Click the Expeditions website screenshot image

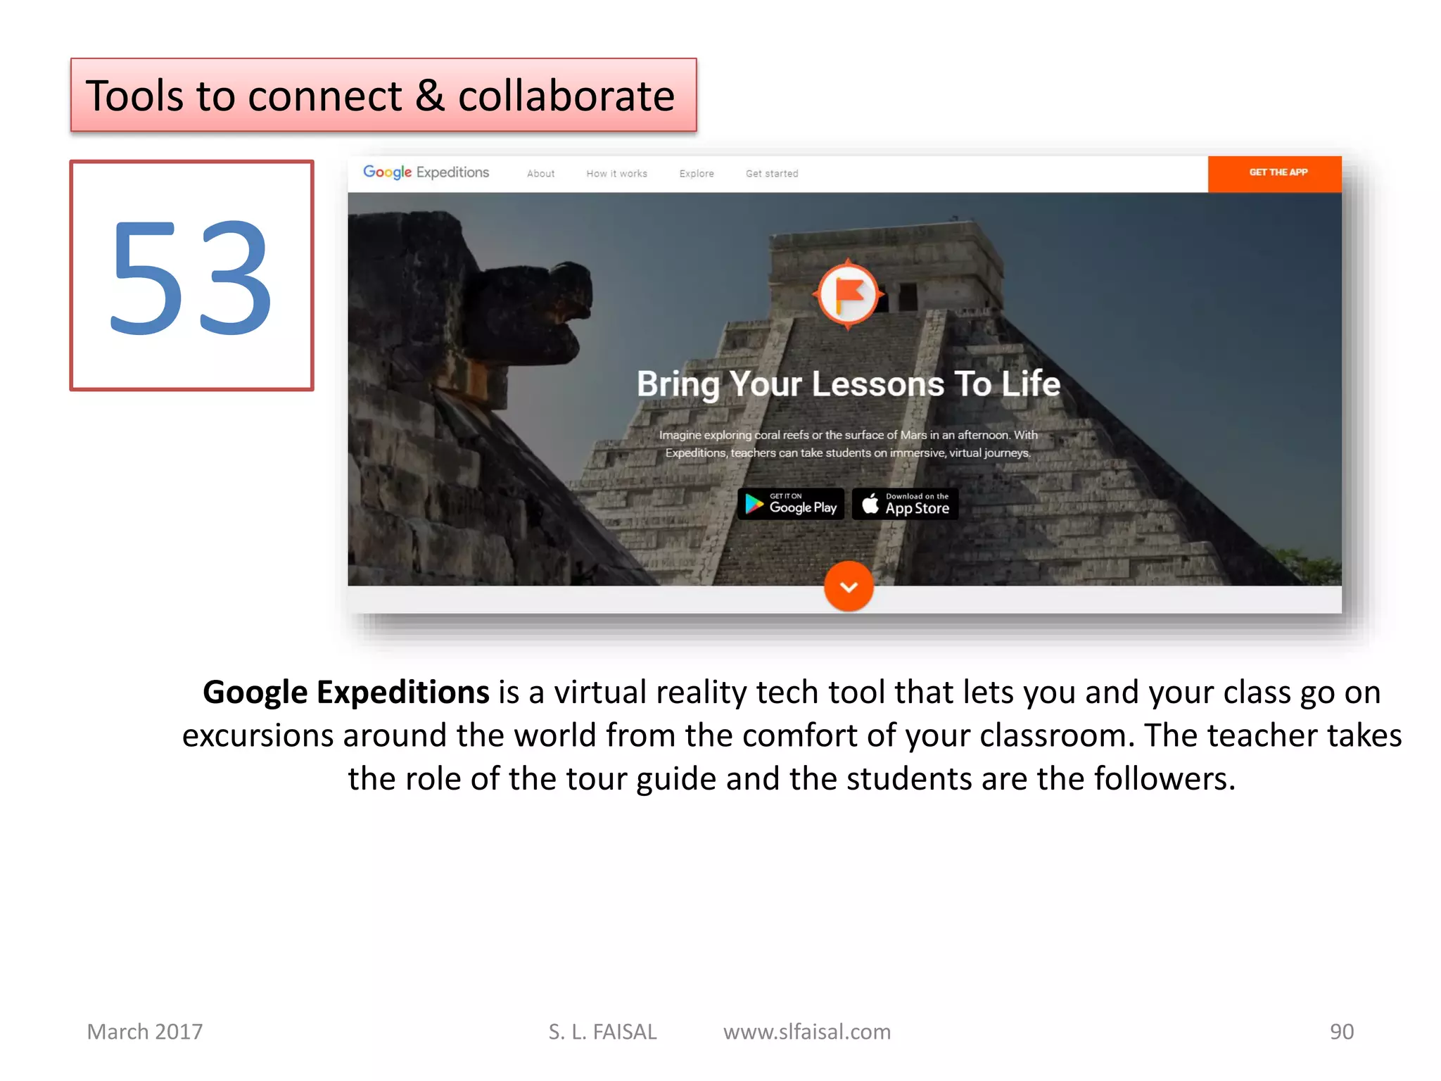(x=844, y=384)
